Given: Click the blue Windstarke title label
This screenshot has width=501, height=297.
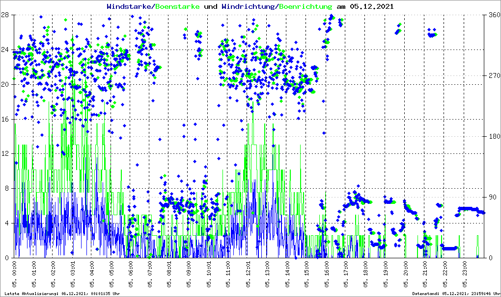Looking at the screenshot, I should click(130, 7).
